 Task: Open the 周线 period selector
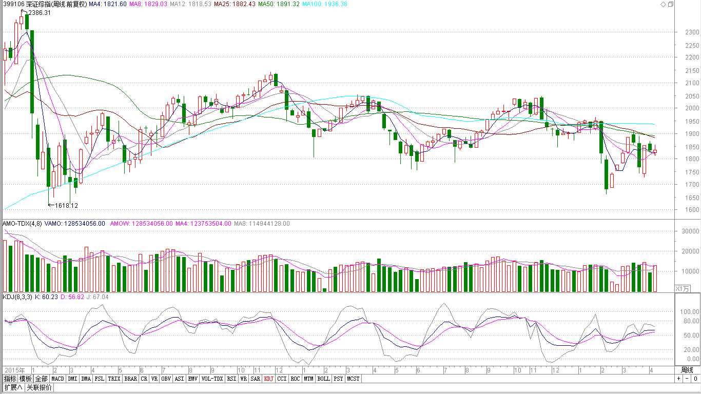tap(687, 370)
